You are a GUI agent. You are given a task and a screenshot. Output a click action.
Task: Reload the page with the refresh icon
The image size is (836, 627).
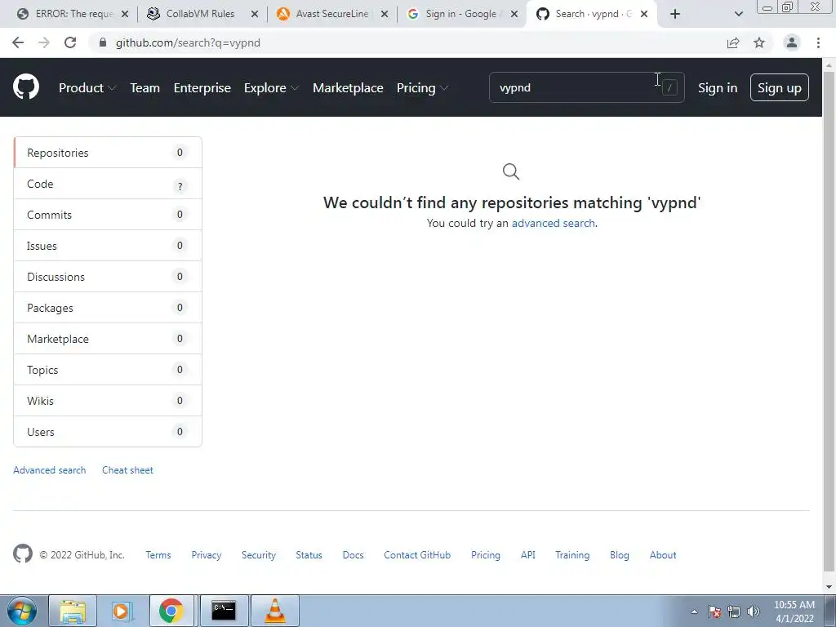70,42
